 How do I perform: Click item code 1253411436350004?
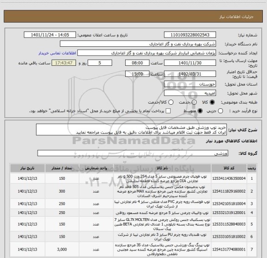229,178
